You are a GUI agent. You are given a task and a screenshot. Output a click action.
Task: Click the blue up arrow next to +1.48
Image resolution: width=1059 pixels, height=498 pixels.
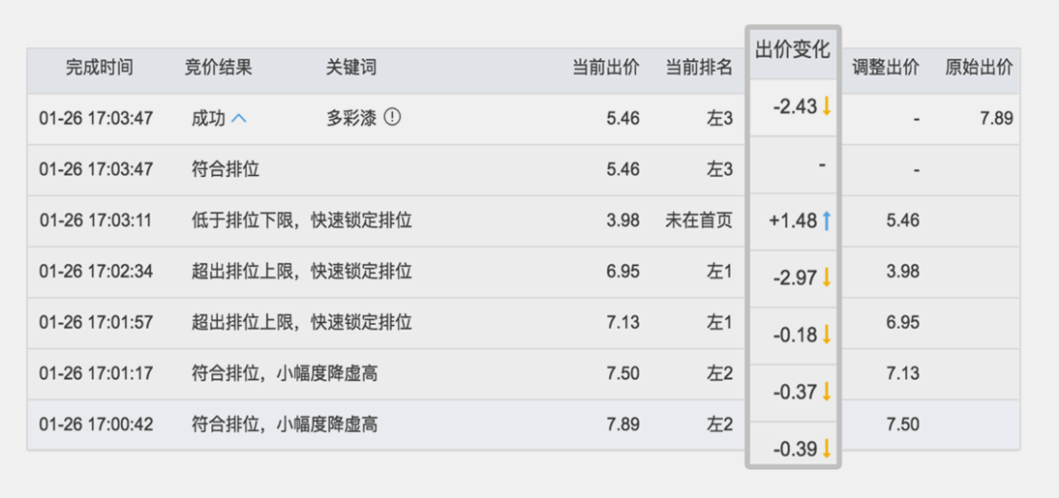click(x=826, y=220)
